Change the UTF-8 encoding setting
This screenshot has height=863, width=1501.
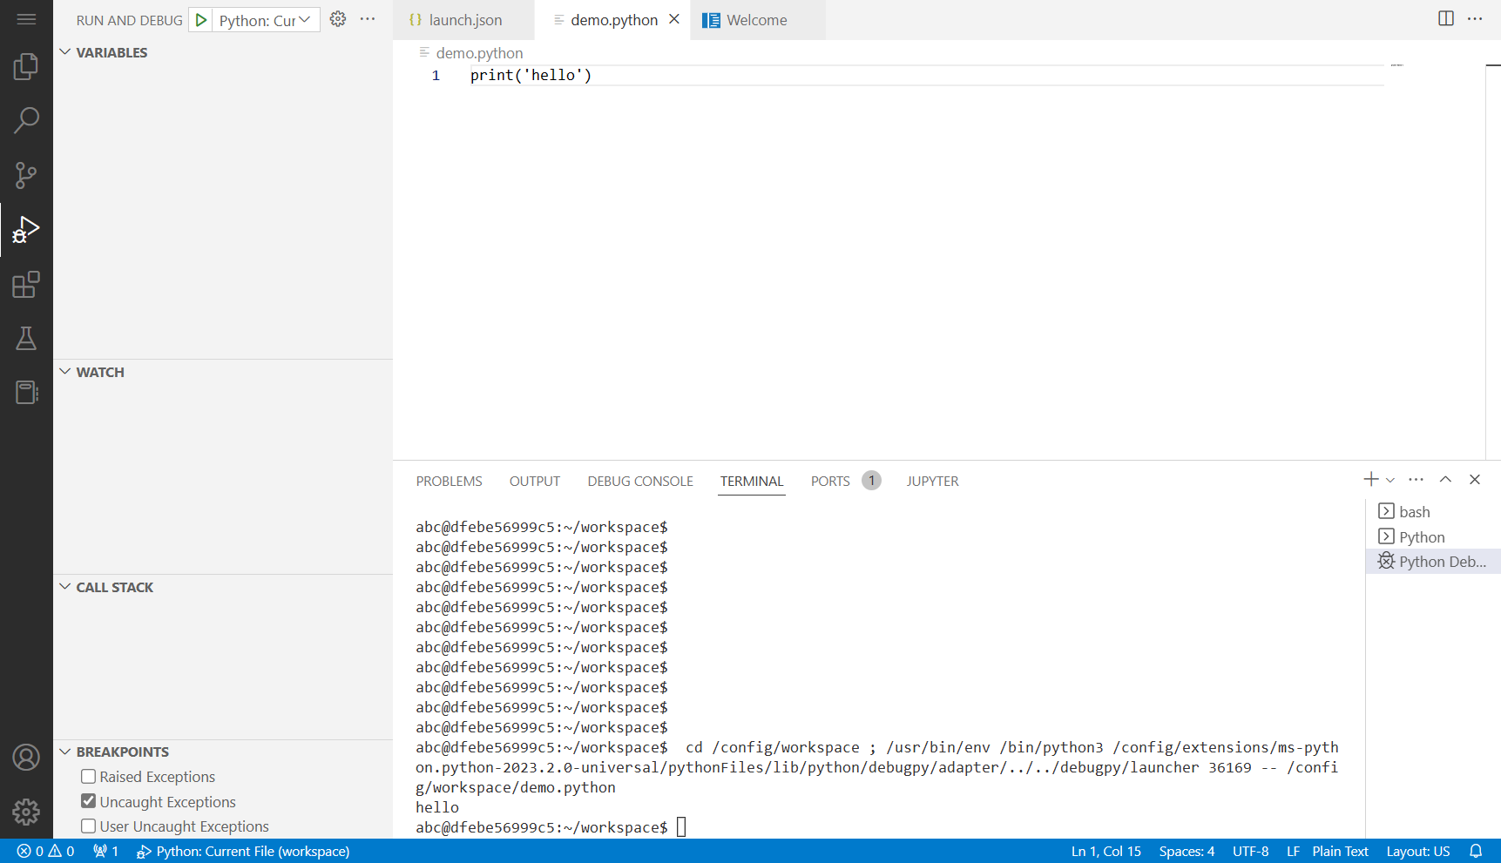coord(1250,851)
